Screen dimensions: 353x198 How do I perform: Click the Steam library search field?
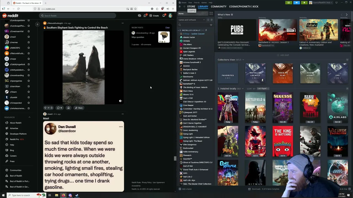pos(193,25)
